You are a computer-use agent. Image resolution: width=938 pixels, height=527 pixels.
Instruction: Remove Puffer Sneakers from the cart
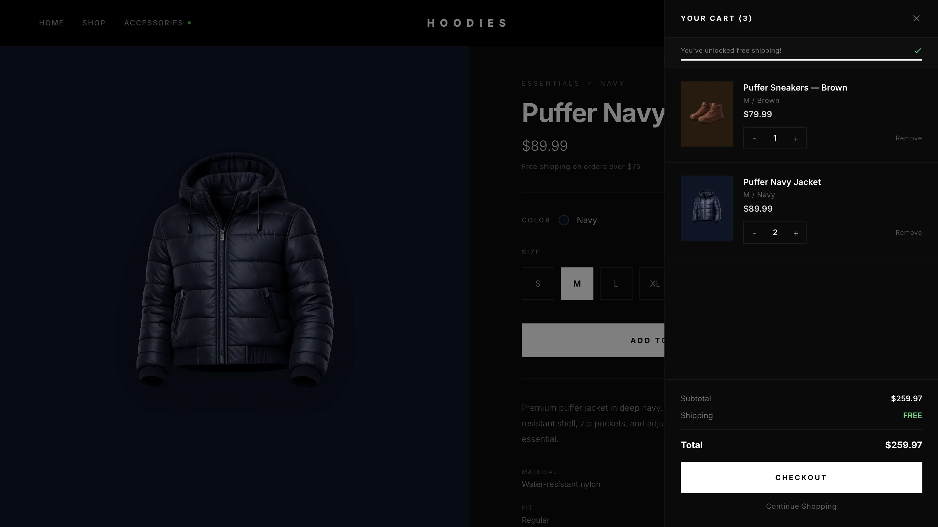click(908, 138)
